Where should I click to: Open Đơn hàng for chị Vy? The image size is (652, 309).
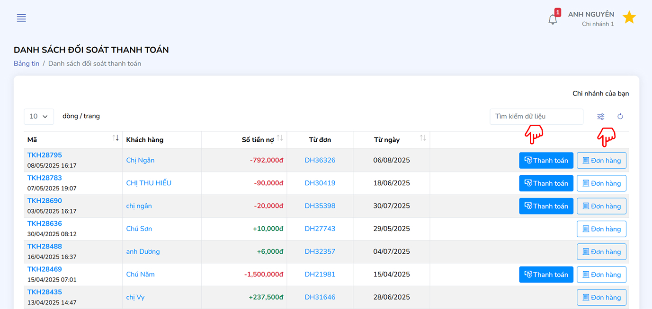(601, 298)
